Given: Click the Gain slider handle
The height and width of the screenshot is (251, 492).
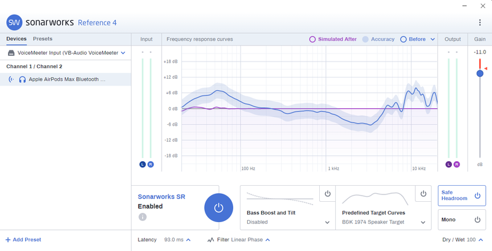Looking at the screenshot, I should [480, 73].
